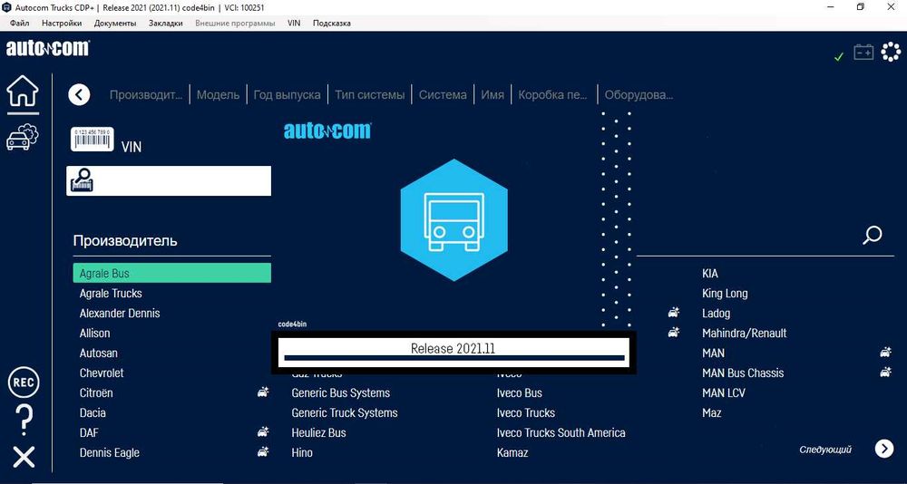Click the car icon beside DAF
The image size is (907, 484).
point(263,432)
